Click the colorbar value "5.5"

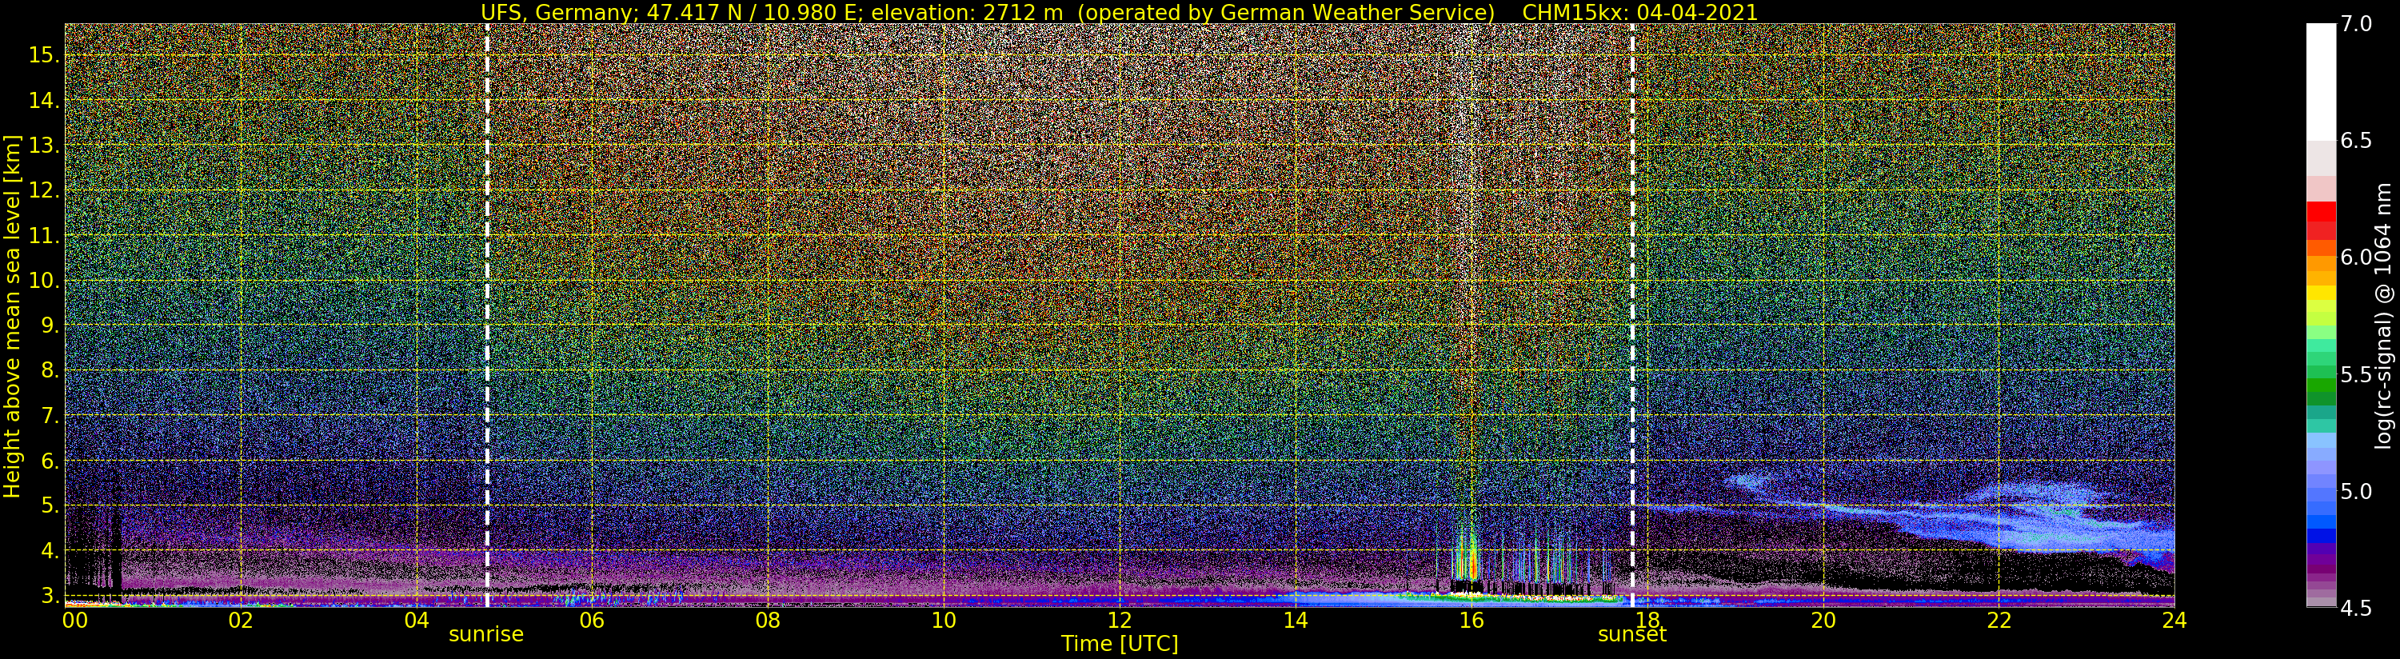click(x=2356, y=375)
